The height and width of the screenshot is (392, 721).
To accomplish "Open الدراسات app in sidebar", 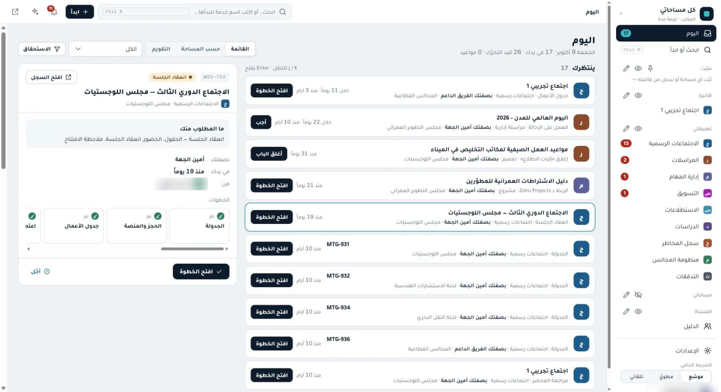I will coord(666,226).
